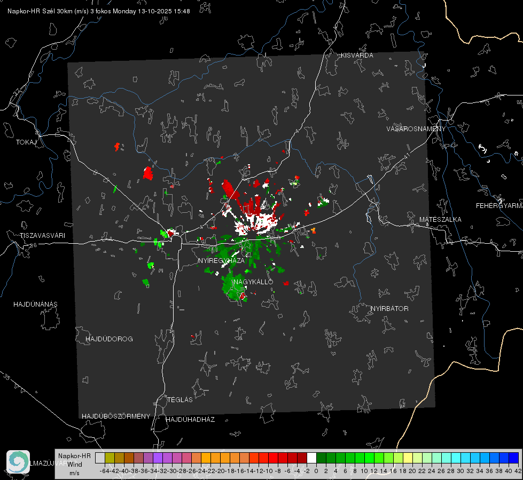Choose the bright green swatch between 10 and 12
The height and width of the screenshot is (480, 523).
click(369, 458)
